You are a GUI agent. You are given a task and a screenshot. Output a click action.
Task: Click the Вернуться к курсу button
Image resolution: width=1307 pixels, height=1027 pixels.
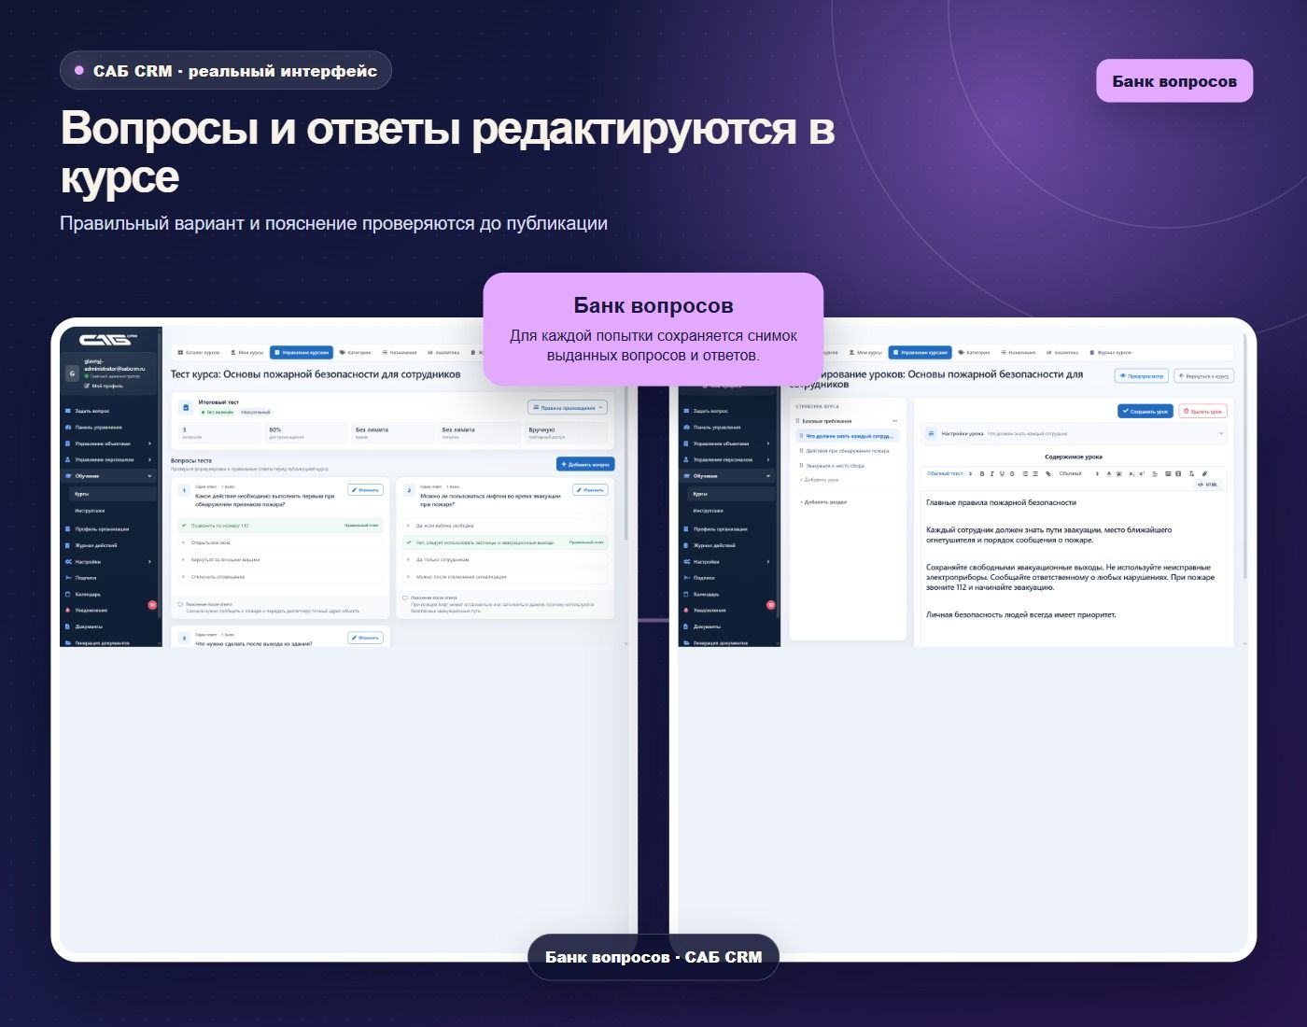1204,376
